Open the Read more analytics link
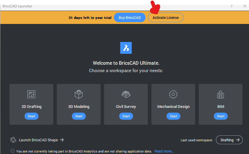The image size is (249, 154). [x=164, y=151]
